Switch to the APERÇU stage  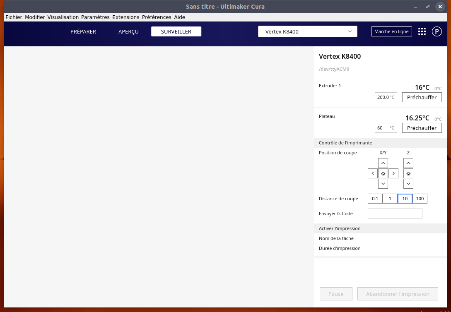128,31
